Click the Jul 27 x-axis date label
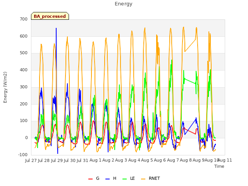248x186 pixels. 31,160
